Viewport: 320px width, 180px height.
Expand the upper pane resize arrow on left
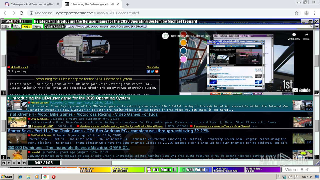tap(3, 93)
